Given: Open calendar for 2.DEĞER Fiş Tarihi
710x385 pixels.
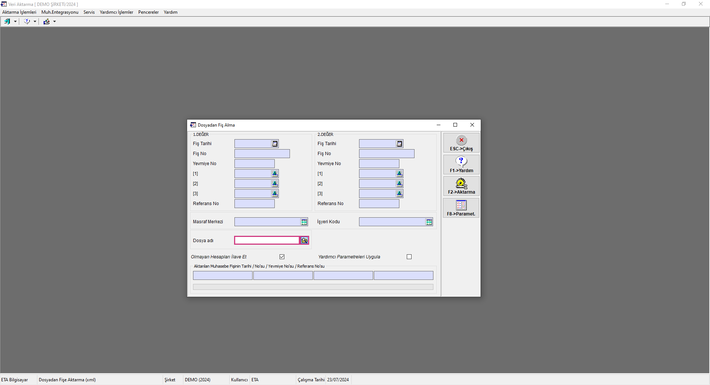Looking at the screenshot, I should [399, 144].
